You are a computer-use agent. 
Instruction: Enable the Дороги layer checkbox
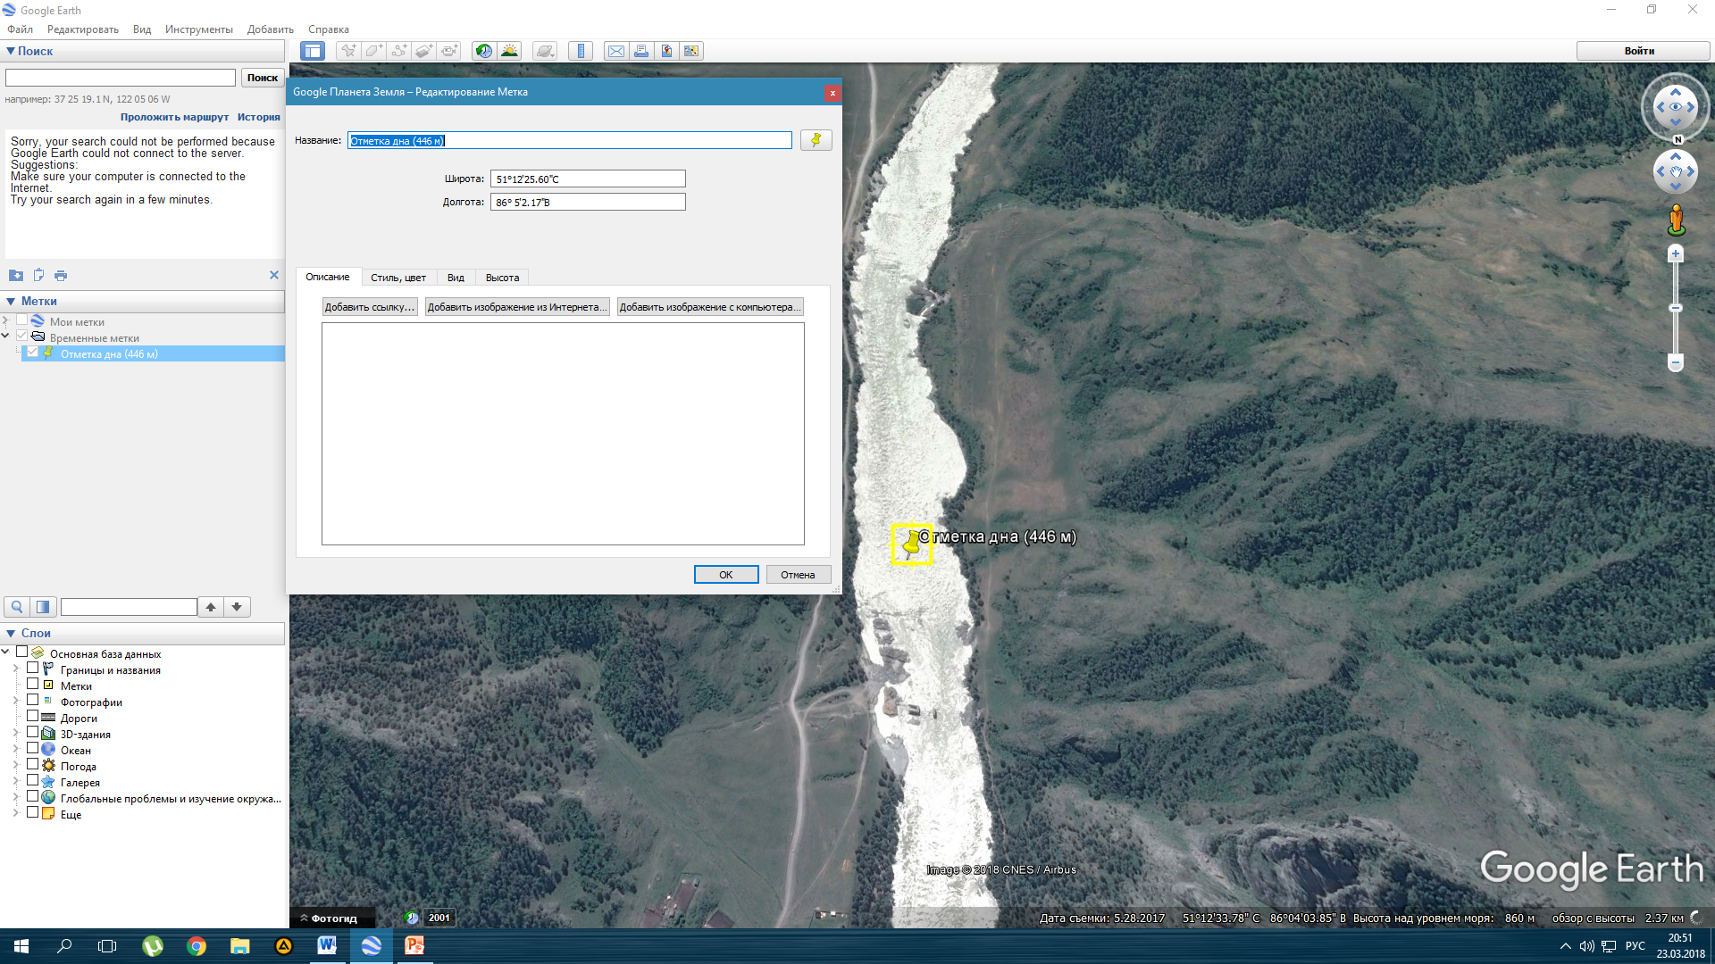(x=32, y=716)
